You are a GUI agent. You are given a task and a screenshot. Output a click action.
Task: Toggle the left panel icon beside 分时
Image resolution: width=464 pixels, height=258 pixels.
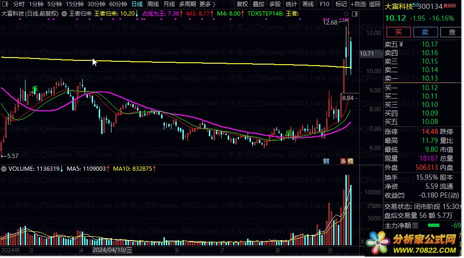5,4
